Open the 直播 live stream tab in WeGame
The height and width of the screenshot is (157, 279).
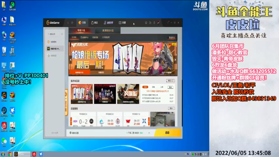pos(122,23)
